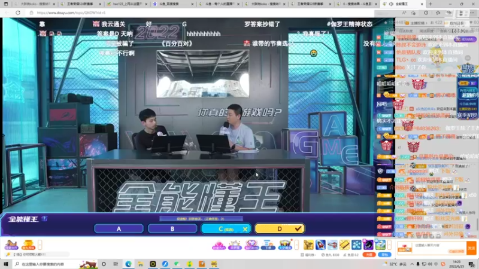Open the fish ball prediction icon
The width and height of the screenshot is (479, 269).
pyautogui.click(x=28, y=244)
